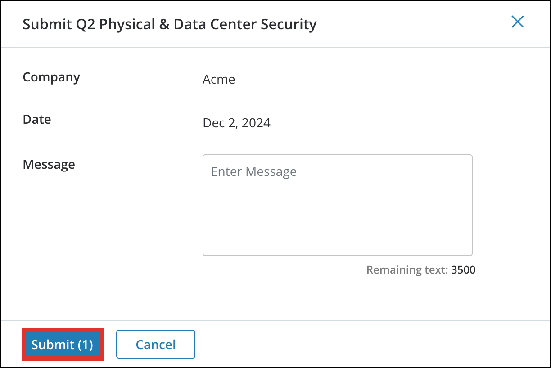Select the Company field label

coord(51,77)
